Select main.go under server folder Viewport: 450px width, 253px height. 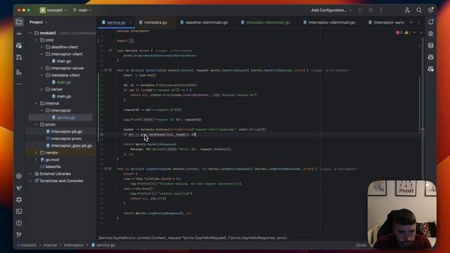pyautogui.click(x=61, y=96)
